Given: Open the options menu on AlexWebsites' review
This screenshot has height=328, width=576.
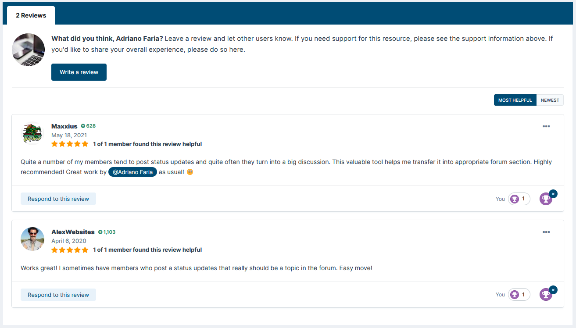Looking at the screenshot, I should point(546,232).
